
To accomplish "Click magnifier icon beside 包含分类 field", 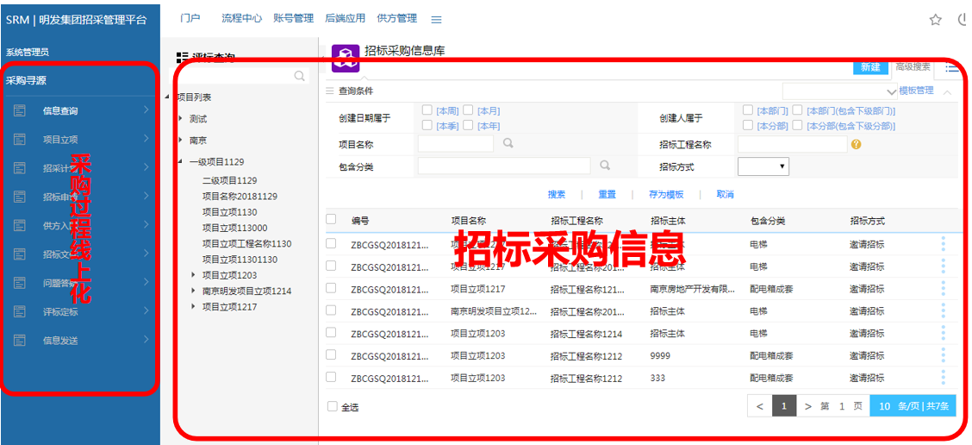I will 605,166.
